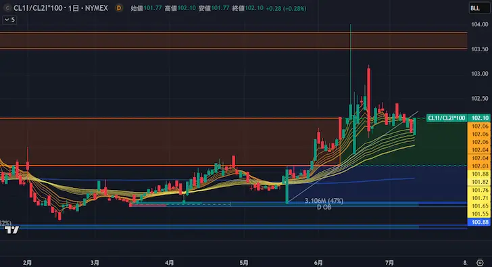Click the 5月 label on time axis
This screenshot has height=267, width=492.
(244, 263)
